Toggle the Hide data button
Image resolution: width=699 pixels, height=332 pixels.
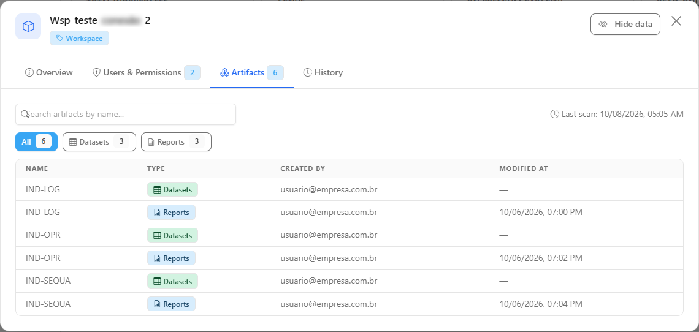coord(625,24)
